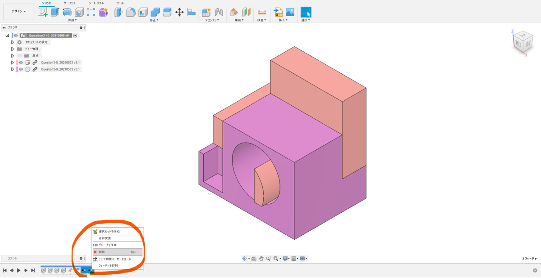Select the Shell tool icon
Image resolution: width=541 pixels, height=278 pixels.
point(143,12)
